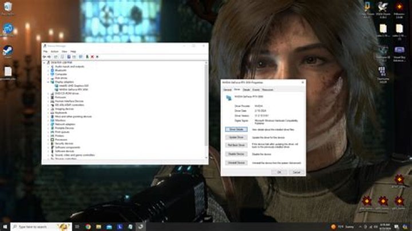Select the DVD/CD-ROM drives category
This screenshot has height=231, width=412.
click(x=67, y=93)
